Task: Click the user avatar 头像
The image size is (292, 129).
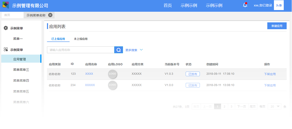Action: (279, 5)
